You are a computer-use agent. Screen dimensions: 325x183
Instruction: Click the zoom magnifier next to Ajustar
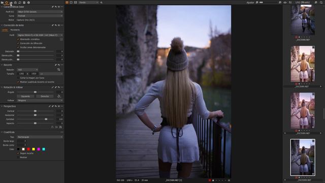(x=257, y=3)
